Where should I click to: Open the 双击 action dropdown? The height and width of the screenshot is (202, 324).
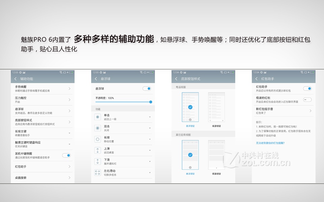(150, 128)
